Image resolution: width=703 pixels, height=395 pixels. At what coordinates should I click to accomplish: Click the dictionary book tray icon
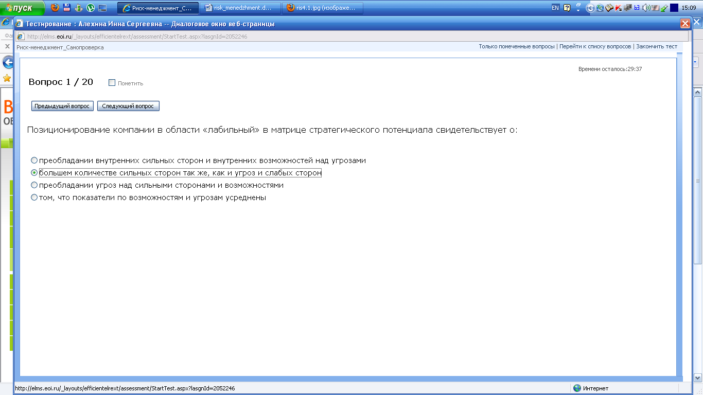click(609, 8)
